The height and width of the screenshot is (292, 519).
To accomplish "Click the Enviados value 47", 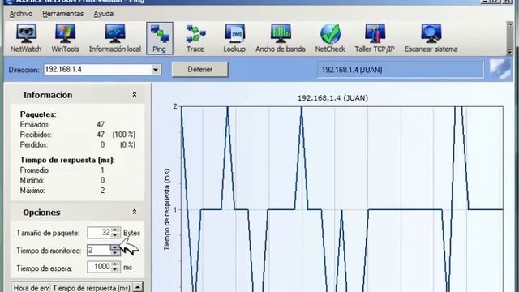I will pos(101,124).
